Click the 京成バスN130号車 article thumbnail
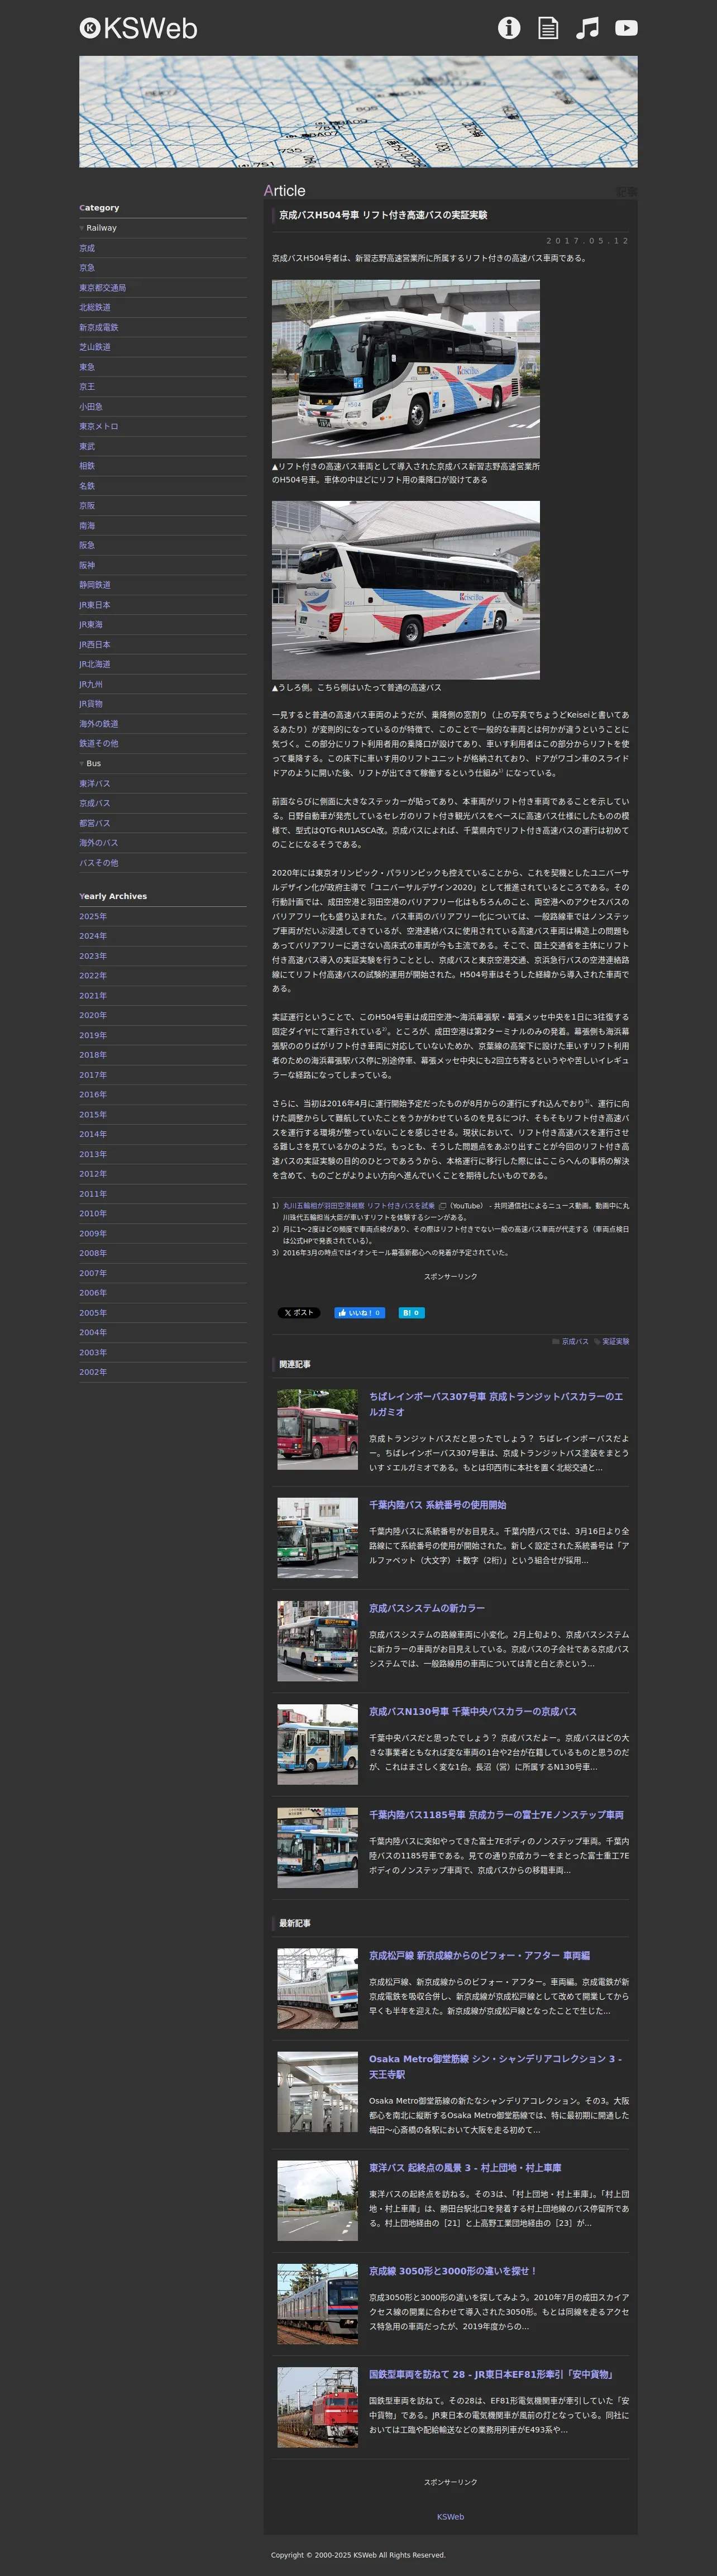 [x=317, y=1744]
